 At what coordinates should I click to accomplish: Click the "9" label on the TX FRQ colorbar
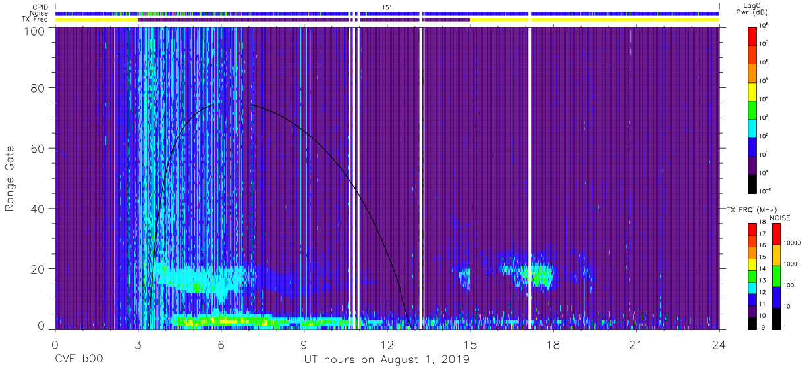(x=763, y=327)
